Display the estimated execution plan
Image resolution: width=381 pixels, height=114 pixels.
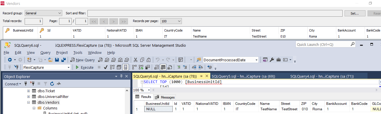(x=112, y=67)
